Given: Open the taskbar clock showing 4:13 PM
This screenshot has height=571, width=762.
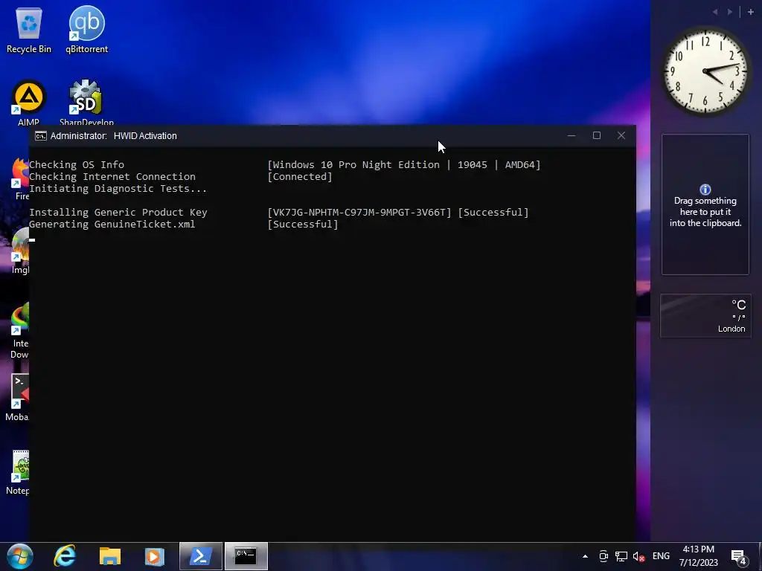Looking at the screenshot, I should [x=698, y=556].
